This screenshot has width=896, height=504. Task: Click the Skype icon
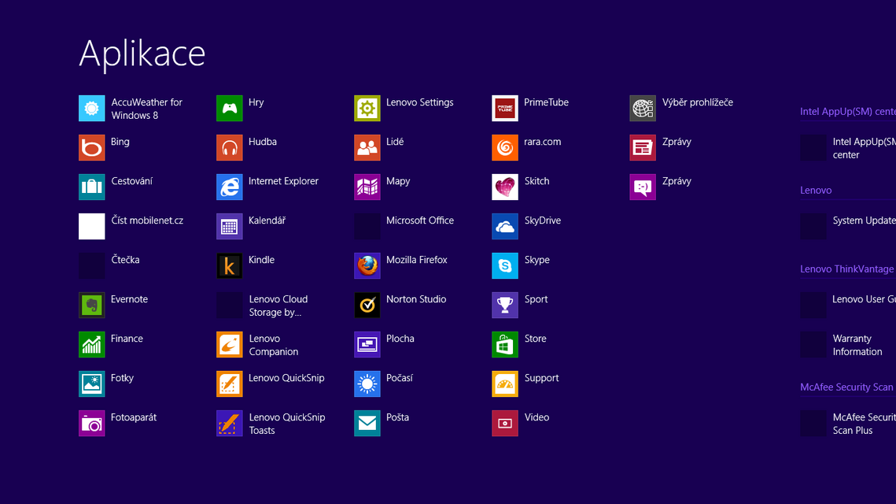click(505, 266)
